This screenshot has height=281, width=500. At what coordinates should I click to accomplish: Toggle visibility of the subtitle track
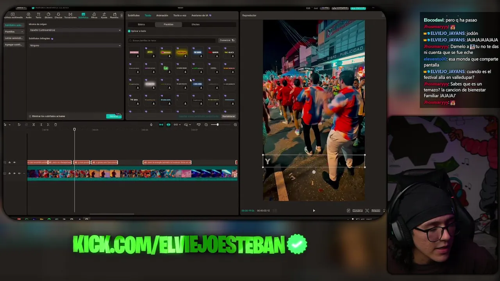(14, 162)
